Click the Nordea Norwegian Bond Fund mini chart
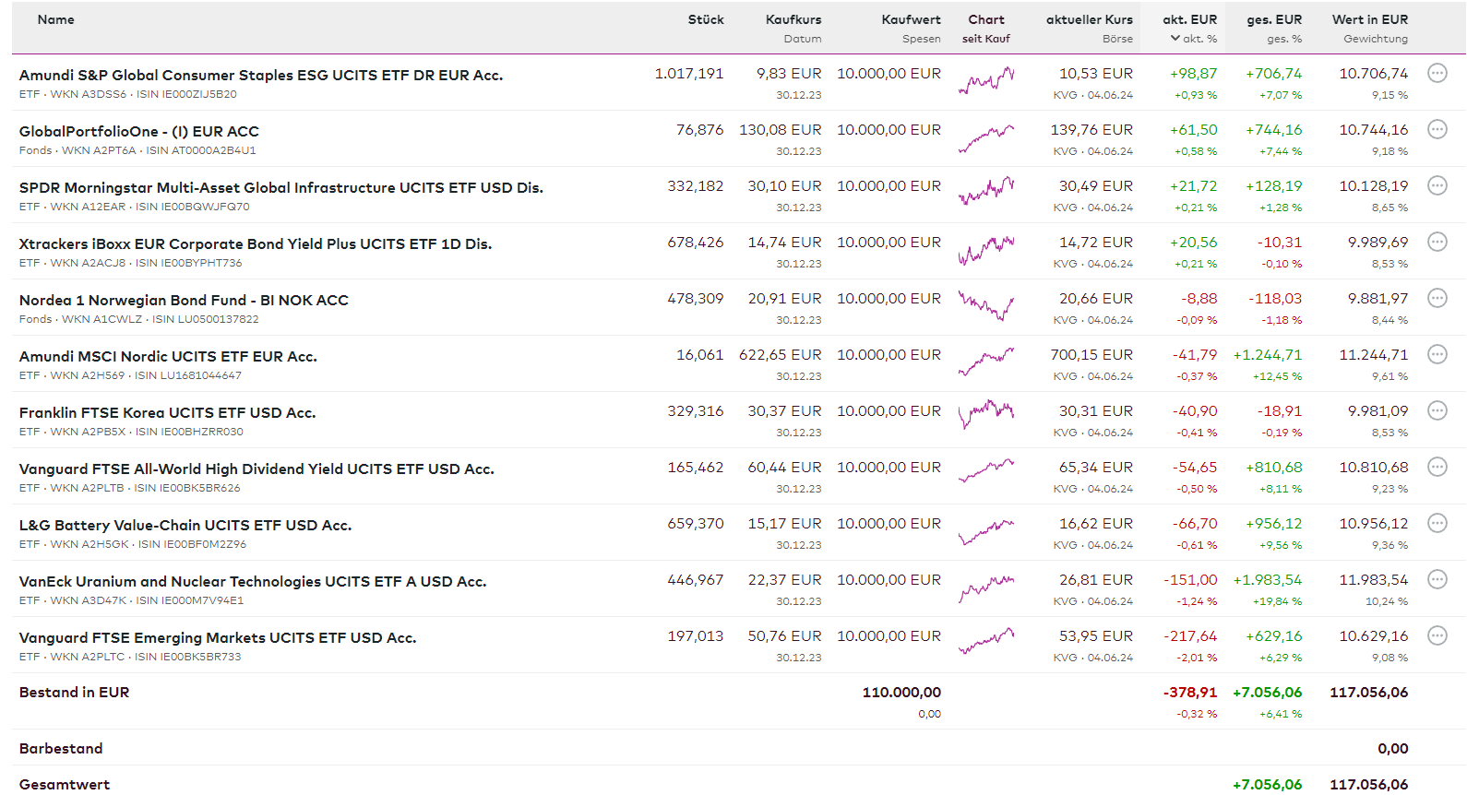Viewport: 1467px width, 795px height. [x=985, y=305]
